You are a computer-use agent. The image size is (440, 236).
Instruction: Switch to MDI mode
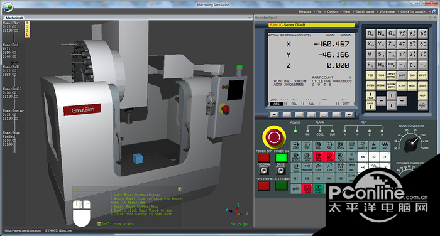point(318,146)
